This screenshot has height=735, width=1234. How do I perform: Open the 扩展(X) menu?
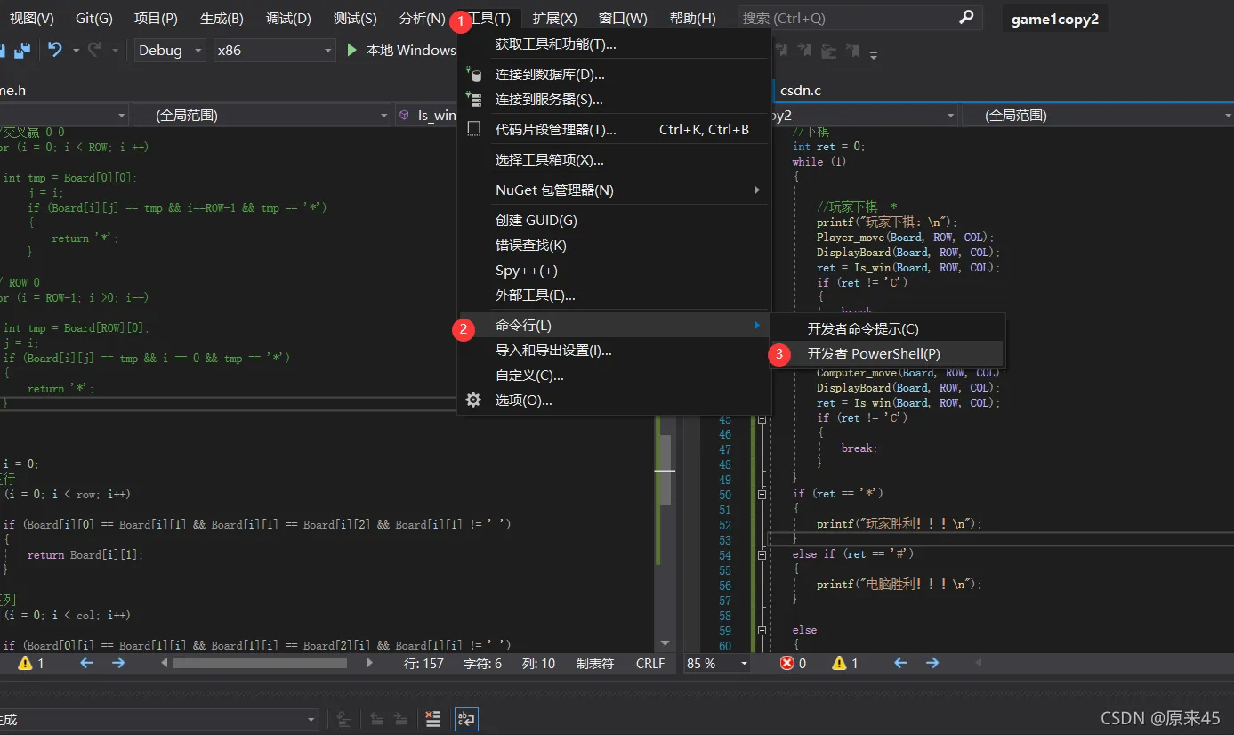coord(555,19)
